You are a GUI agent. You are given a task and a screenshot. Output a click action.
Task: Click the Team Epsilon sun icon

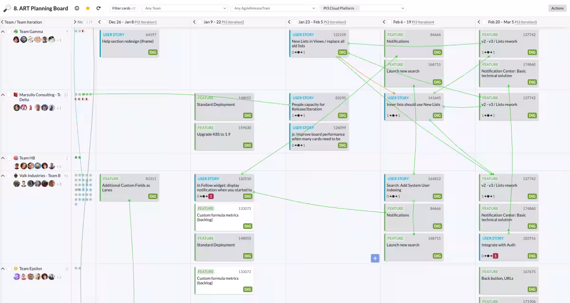[16, 269]
